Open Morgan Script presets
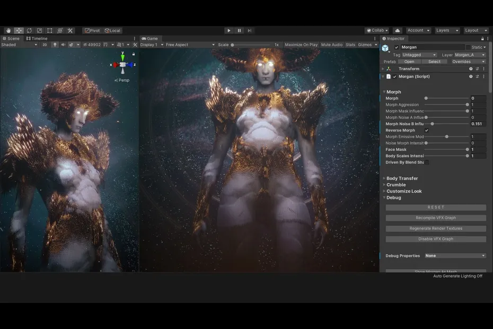This screenshot has height=329, width=493. point(477,76)
